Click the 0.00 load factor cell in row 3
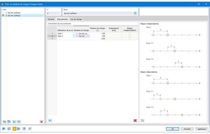The image size is (210, 134). click(98, 39)
